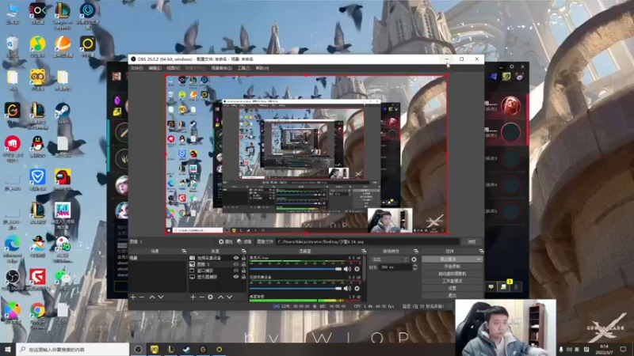Open settings gear of the first mixer track

pyautogui.click(x=357, y=269)
